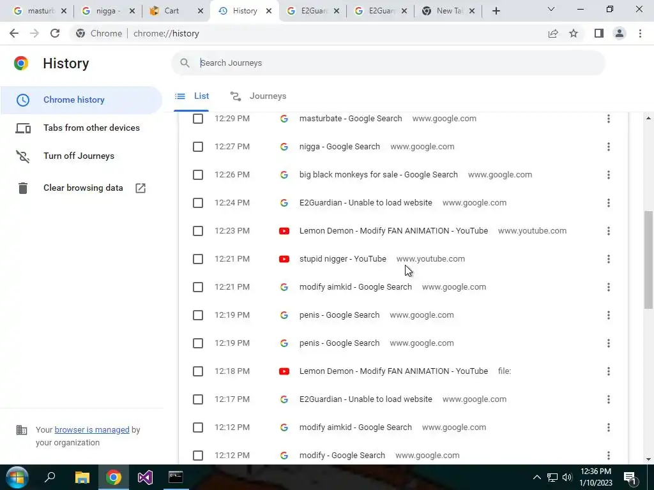Open the actions menu for the 'modify - Google Search' entry

[x=609, y=456]
